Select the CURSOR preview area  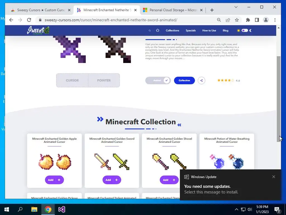click(72, 80)
